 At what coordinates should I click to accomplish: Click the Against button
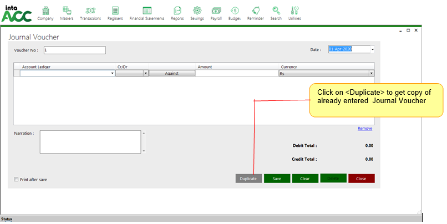pyautogui.click(x=172, y=73)
